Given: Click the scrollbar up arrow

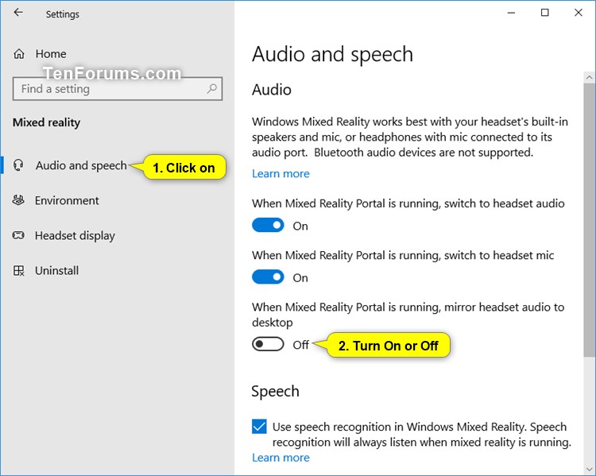Looking at the screenshot, I should (x=589, y=78).
